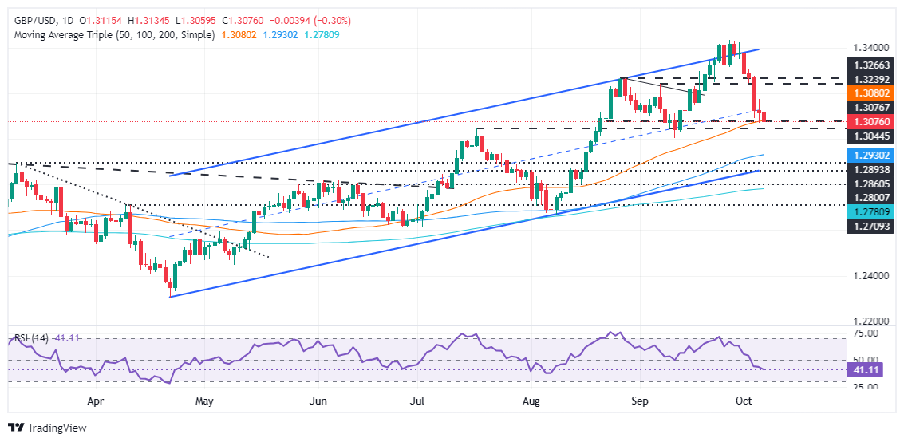Select the Jul label on time axis

click(x=418, y=403)
